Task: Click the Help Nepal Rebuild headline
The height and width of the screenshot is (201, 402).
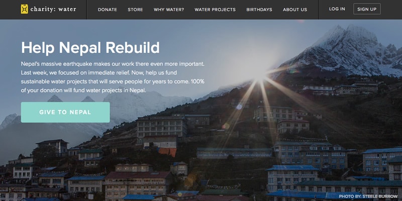Action: (x=90, y=48)
